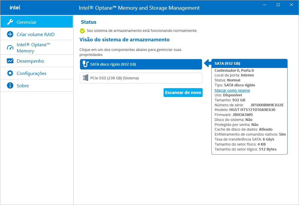Image resolution: width=299 pixels, height=205 pixels.
Task: Click the Intel logo in the title bar
Action: point(15,7)
